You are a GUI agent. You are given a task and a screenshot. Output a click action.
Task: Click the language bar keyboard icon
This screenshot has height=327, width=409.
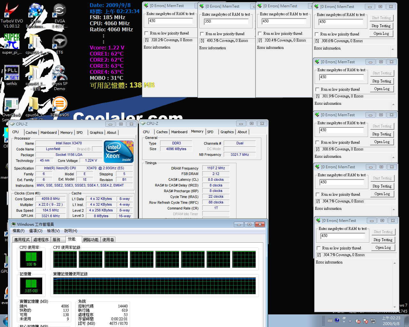[330, 320]
